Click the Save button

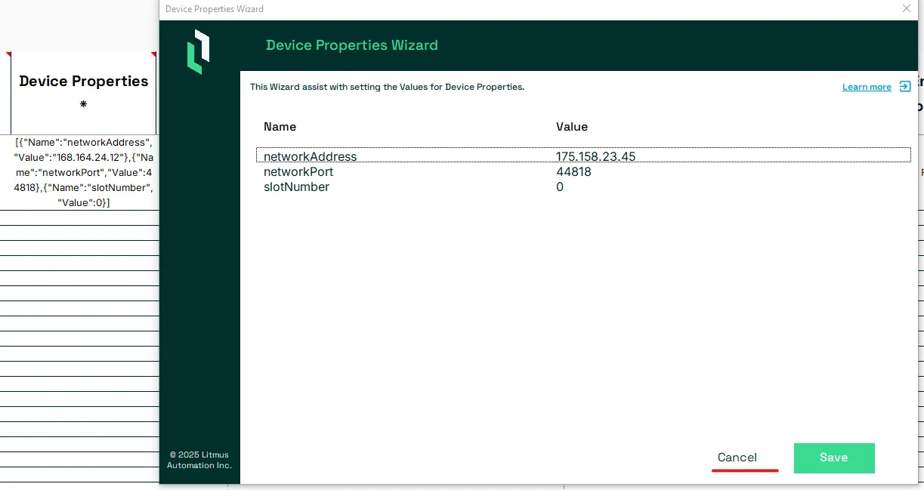point(834,458)
